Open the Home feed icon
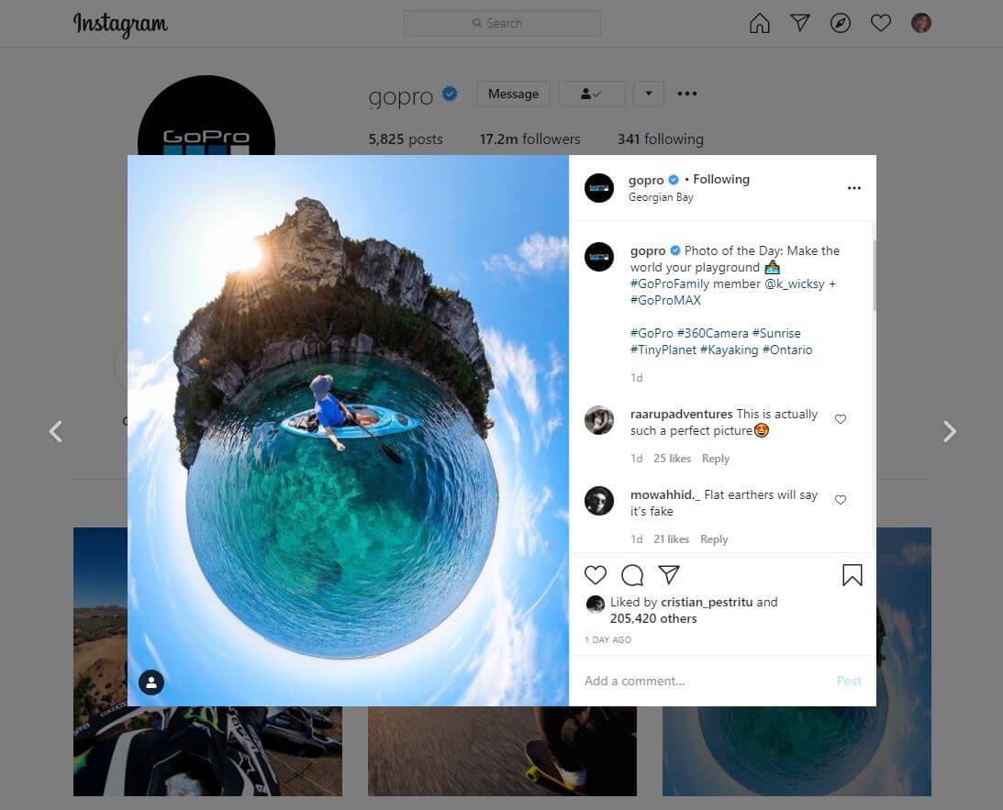1003x810 pixels. tap(759, 23)
